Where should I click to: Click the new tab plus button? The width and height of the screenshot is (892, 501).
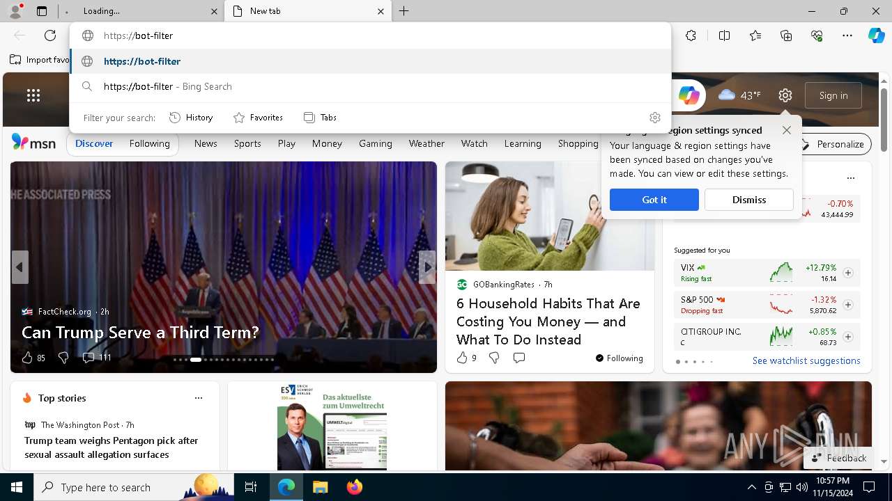click(x=404, y=11)
